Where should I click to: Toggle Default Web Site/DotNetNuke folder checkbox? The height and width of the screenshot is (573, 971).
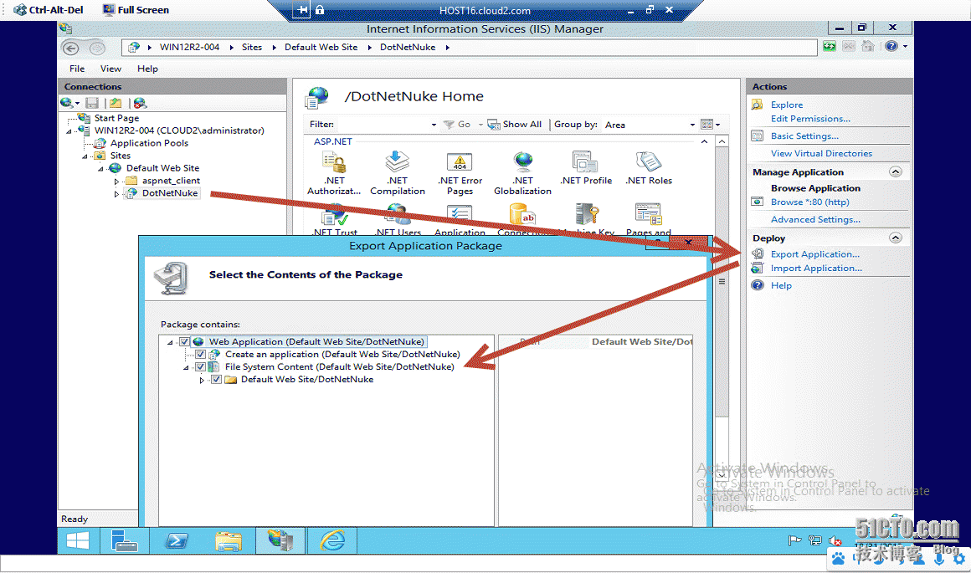[217, 379]
